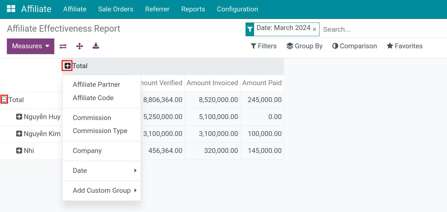Viewport: 447px width, 212px height.
Task: Expand the Date submenu in group list
Action: 102,171
